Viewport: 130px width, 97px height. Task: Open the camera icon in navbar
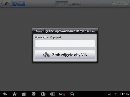pos(43,94)
